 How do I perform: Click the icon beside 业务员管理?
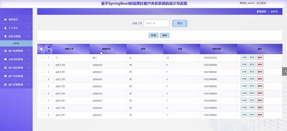[x=5, y=36]
